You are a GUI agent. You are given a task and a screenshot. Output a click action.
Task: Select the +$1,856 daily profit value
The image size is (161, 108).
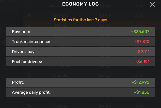coord(141,92)
